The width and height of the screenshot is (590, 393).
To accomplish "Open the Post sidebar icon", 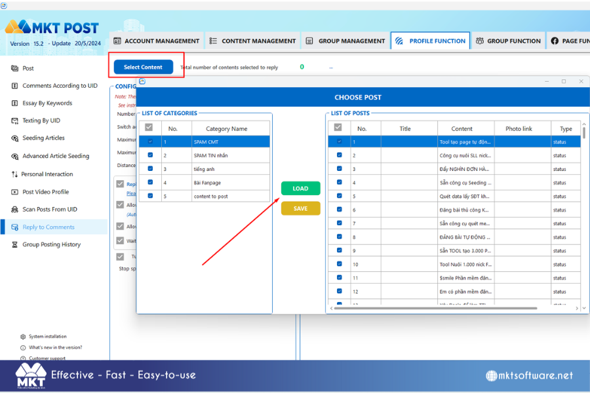I will (x=14, y=68).
